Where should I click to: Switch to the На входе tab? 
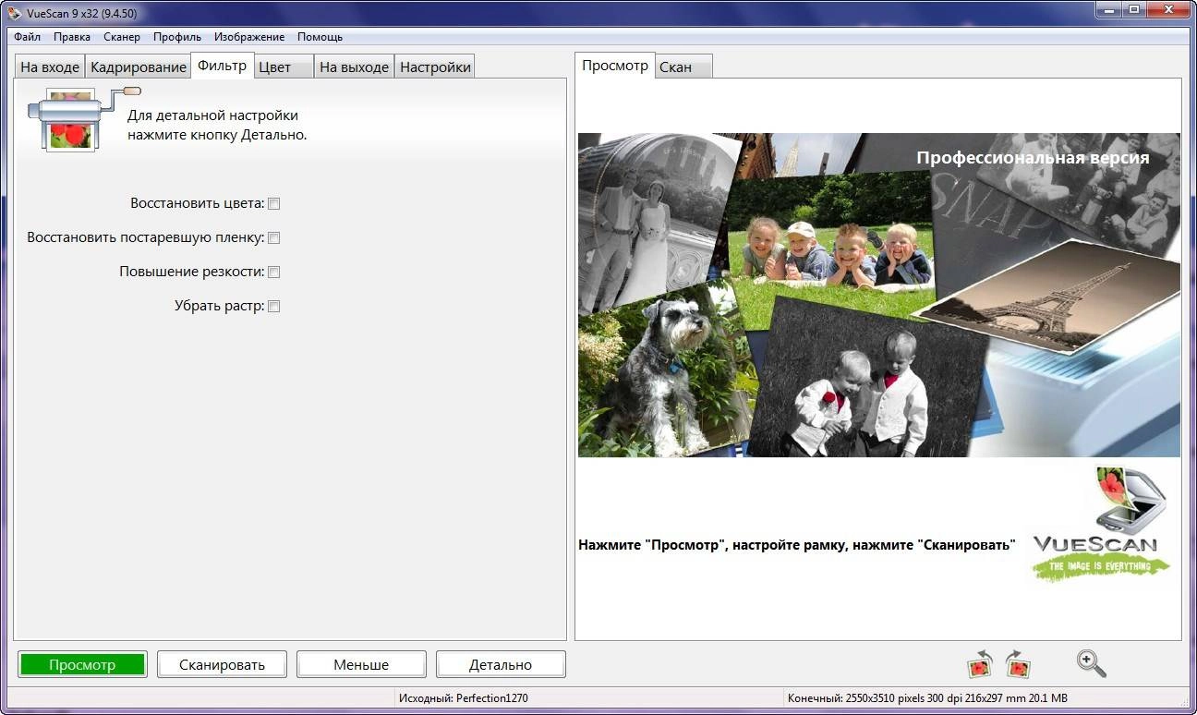[x=50, y=67]
